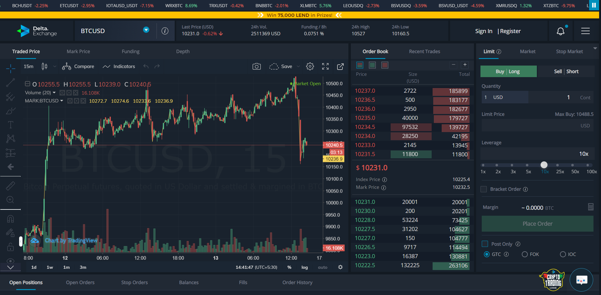Screen dimensions: 601x295
Task: Expand the BTCUSD contract dropdown
Action: (146, 30)
